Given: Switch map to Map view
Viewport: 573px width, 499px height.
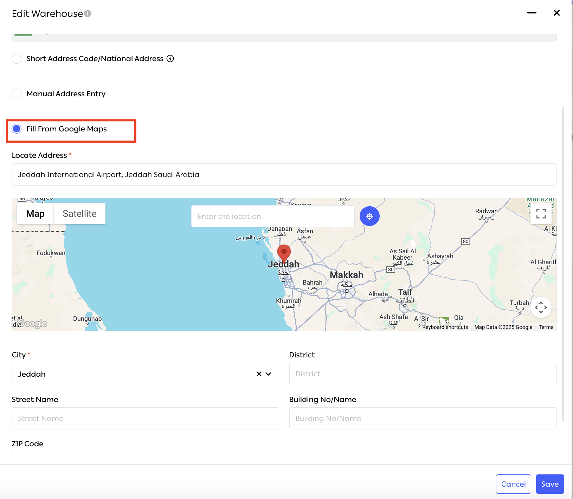Looking at the screenshot, I should [x=35, y=214].
